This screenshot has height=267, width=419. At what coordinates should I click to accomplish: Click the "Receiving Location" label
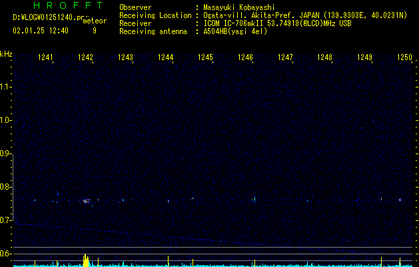point(155,15)
